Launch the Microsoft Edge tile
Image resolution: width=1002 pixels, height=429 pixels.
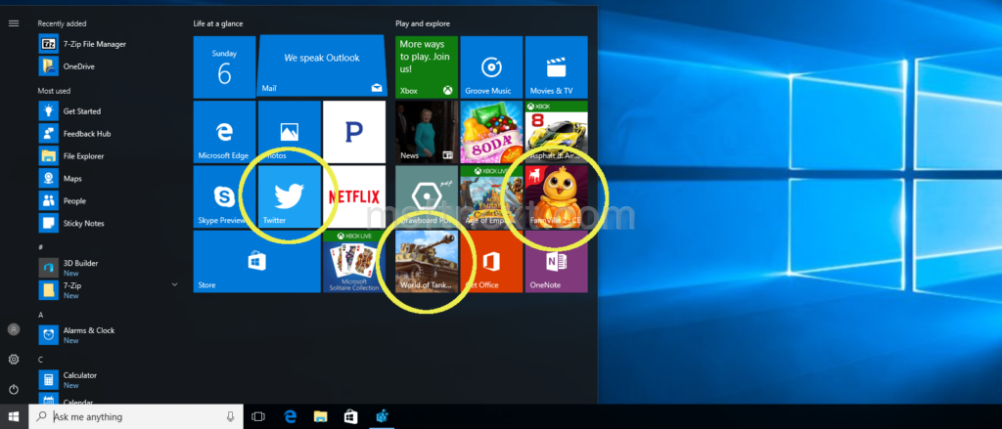[224, 131]
